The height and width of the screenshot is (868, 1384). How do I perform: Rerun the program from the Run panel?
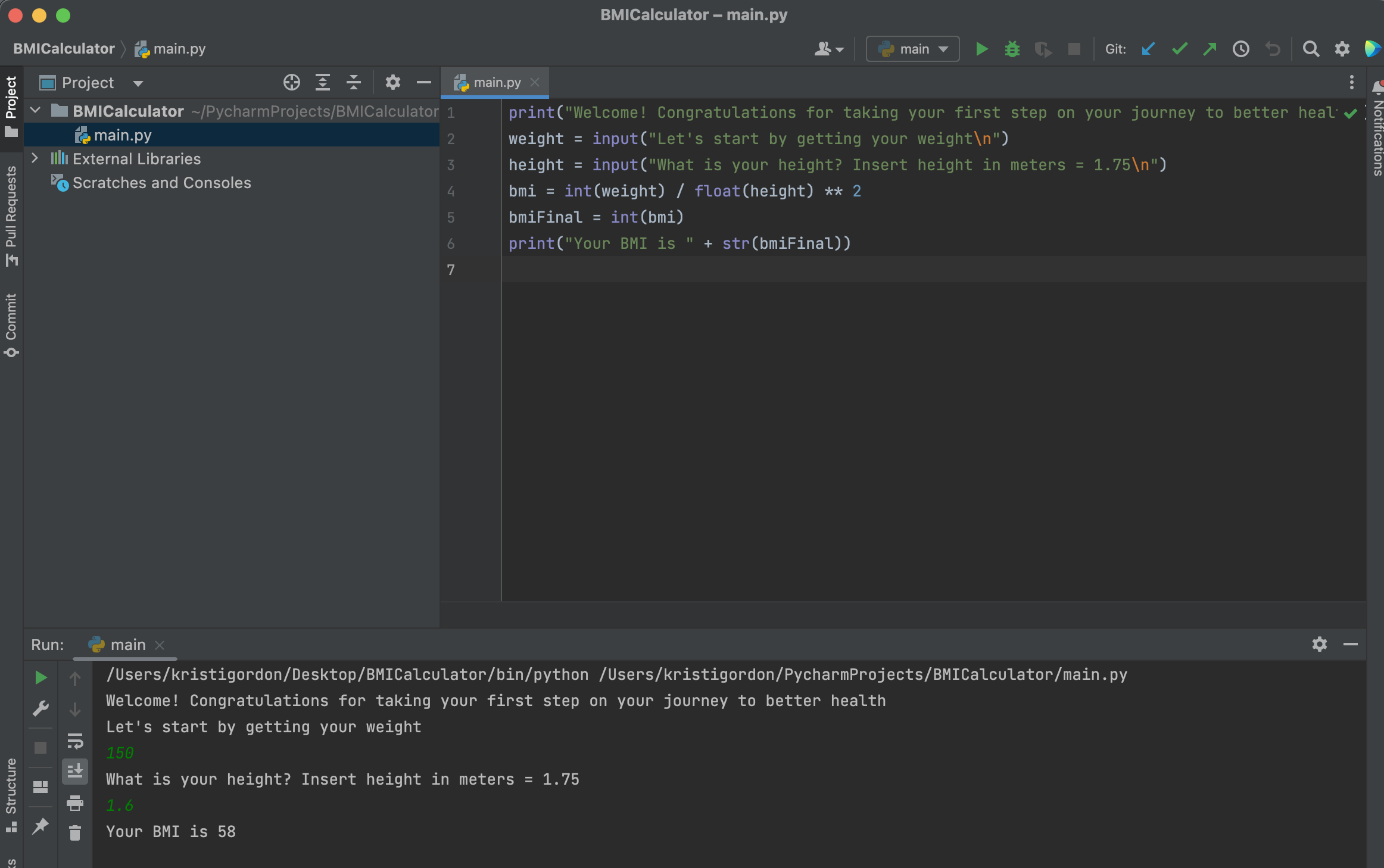40,677
